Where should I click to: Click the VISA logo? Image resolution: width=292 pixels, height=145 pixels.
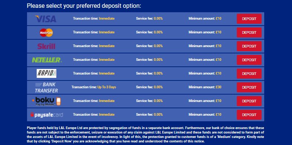tap(46, 19)
